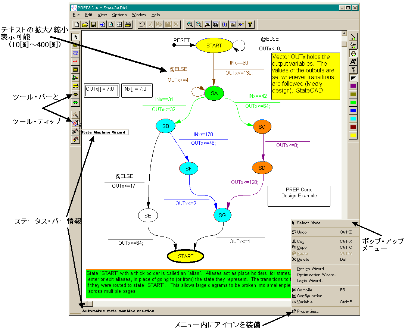The height and width of the screenshot is (329, 405).
Task: Toggle the fill color bucket button
Action: [353, 45]
